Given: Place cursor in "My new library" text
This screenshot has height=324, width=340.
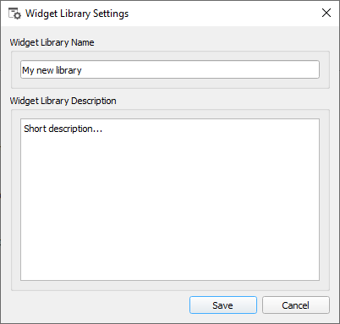Looking at the screenshot, I should [x=52, y=70].
